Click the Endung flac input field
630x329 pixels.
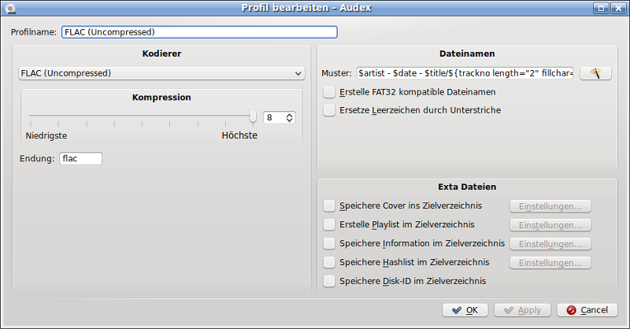tap(81, 158)
